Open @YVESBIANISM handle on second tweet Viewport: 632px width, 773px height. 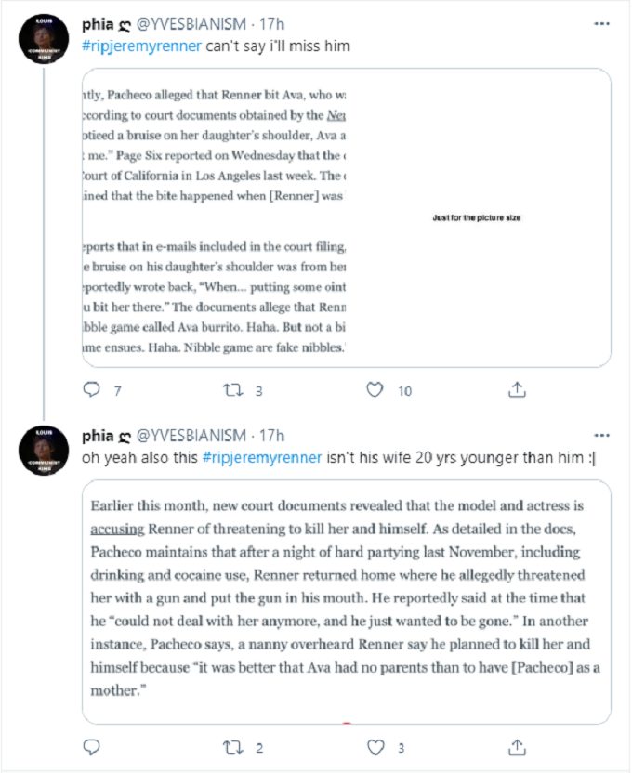click(x=191, y=436)
